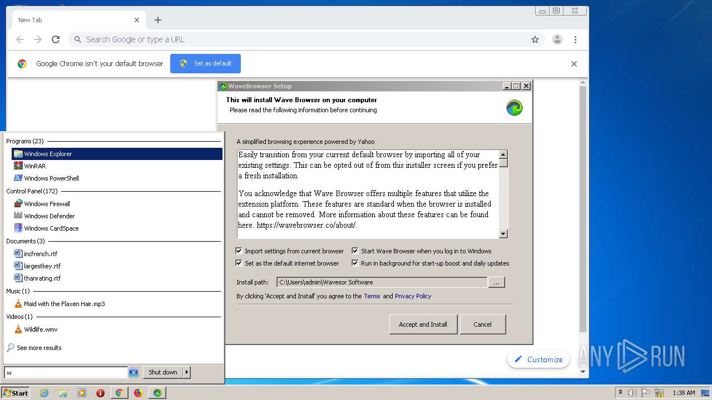Uncheck Run in background for start-up boost

click(355, 263)
